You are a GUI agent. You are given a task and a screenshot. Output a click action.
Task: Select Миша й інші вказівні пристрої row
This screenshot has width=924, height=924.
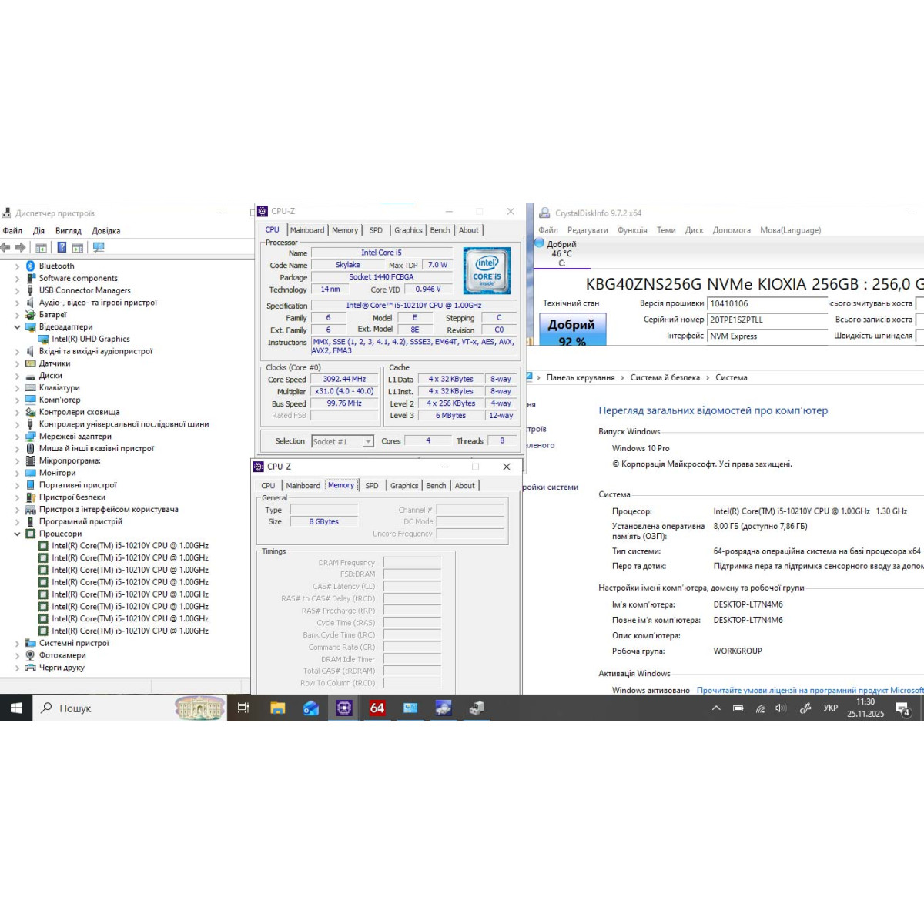click(x=96, y=448)
